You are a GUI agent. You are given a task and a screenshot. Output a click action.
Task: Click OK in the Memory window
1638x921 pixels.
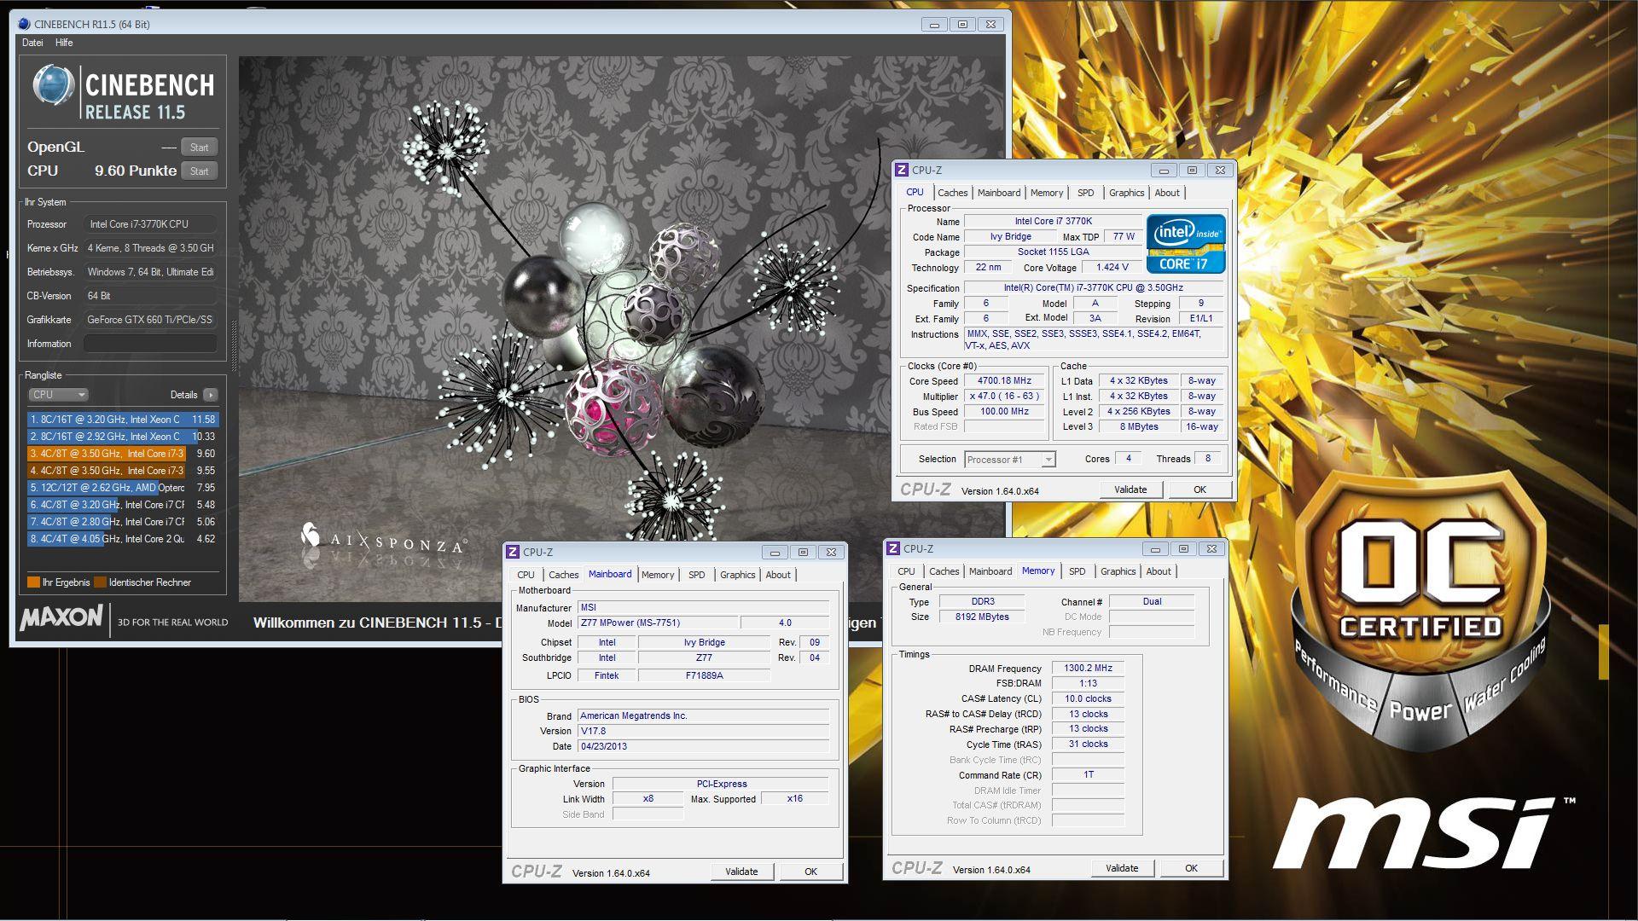(x=1191, y=868)
